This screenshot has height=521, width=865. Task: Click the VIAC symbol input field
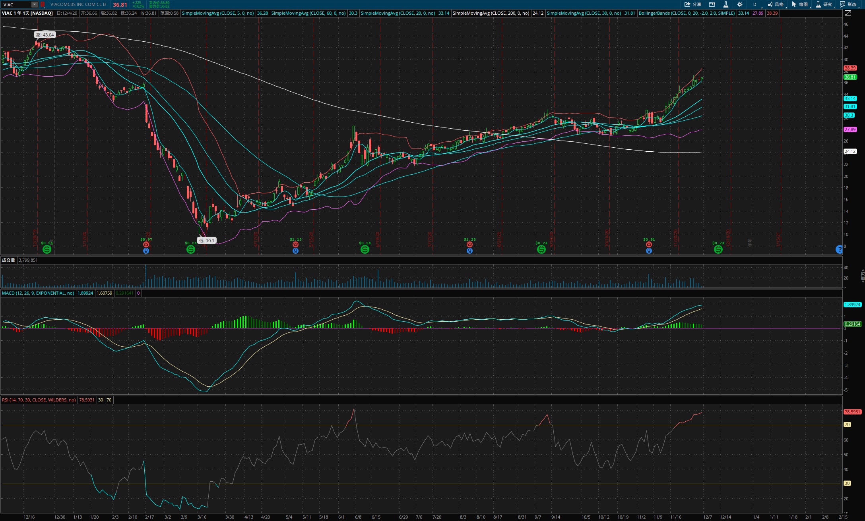(x=17, y=4)
